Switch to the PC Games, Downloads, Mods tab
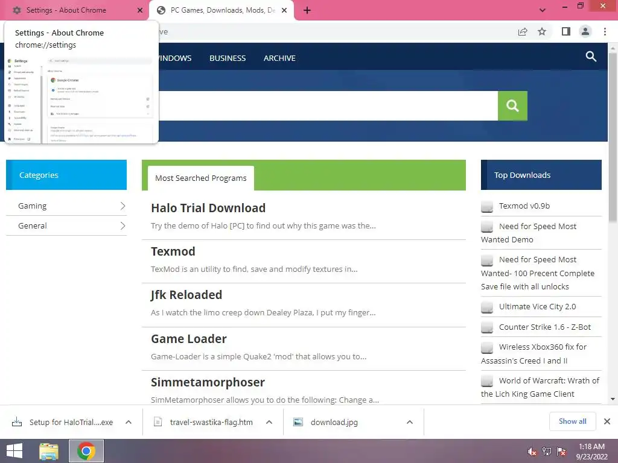This screenshot has height=463, width=618. pyautogui.click(x=222, y=10)
